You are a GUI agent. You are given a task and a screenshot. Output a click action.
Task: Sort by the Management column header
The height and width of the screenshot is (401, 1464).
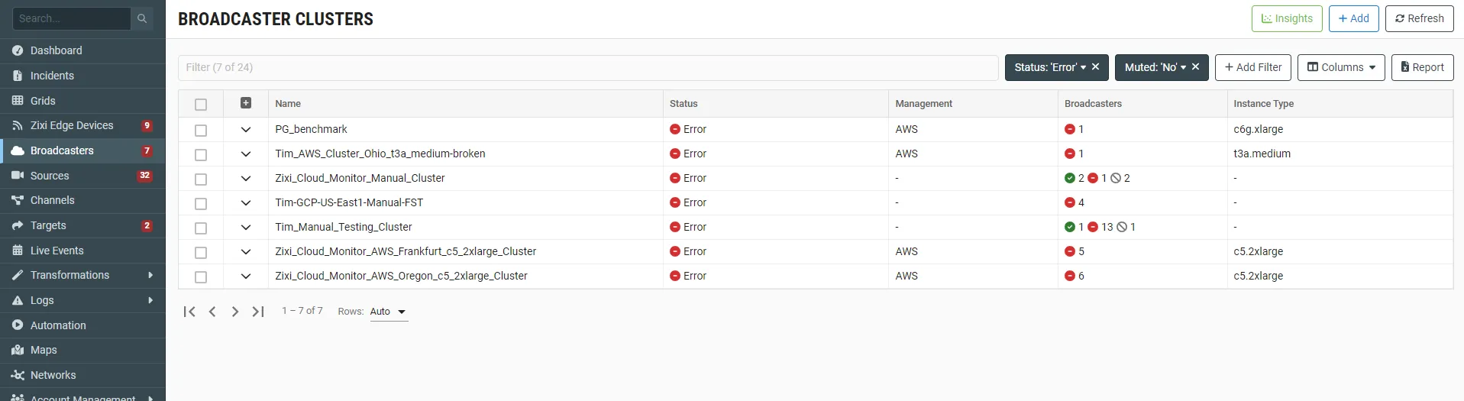[x=923, y=104]
